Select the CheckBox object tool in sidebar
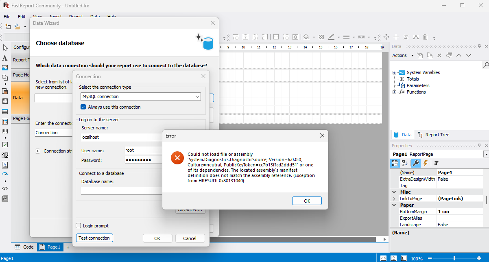 coord(5,144)
